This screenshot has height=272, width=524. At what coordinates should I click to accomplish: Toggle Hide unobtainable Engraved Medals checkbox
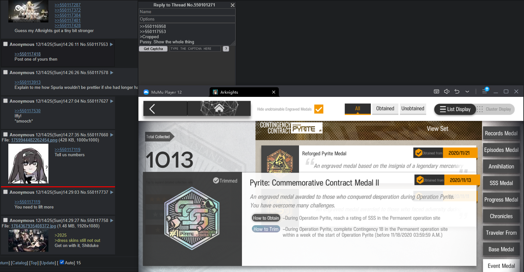[319, 109]
